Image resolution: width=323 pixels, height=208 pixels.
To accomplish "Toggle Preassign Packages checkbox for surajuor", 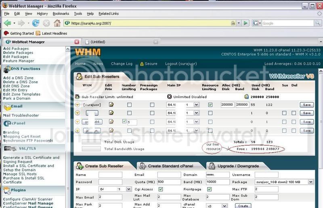I will (x=152, y=105).
